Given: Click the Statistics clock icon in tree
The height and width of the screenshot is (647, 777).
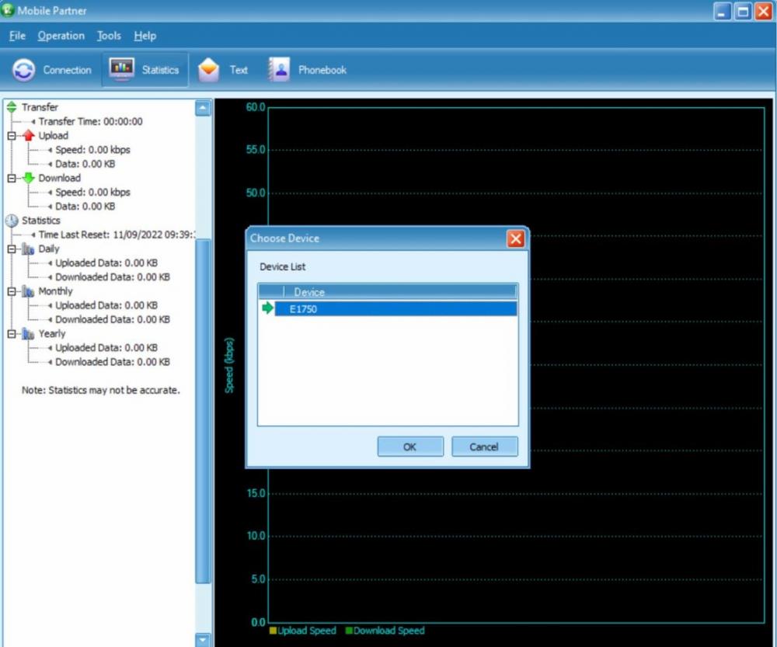Looking at the screenshot, I should coord(12,221).
